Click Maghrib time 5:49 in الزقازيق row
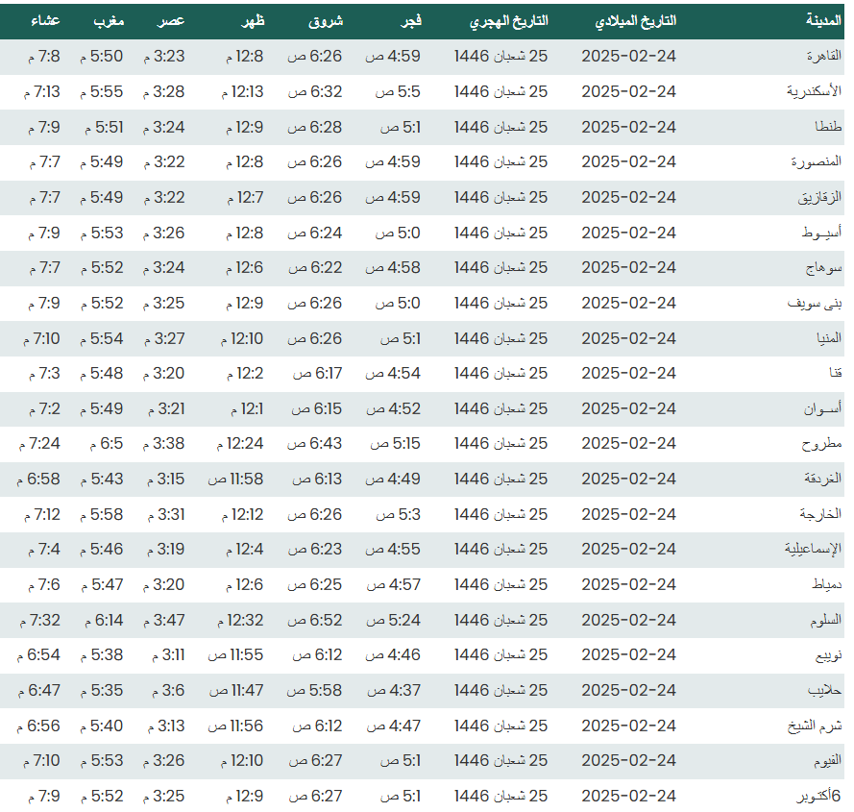Image resolution: width=854 pixels, height=812 pixels. (x=101, y=197)
